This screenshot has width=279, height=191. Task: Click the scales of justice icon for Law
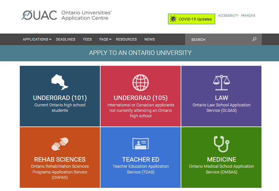click(222, 83)
